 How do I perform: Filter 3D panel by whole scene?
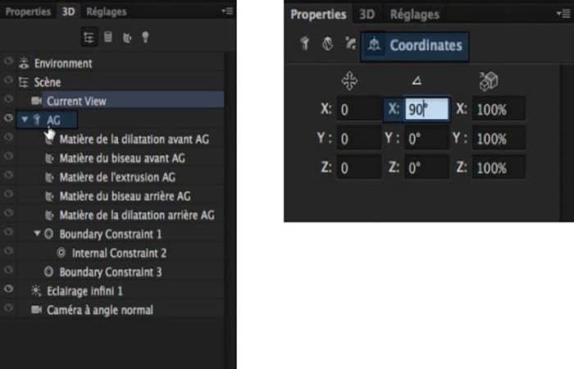[x=89, y=37]
